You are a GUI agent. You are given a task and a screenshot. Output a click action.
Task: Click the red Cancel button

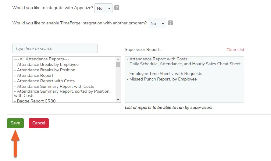(39, 123)
